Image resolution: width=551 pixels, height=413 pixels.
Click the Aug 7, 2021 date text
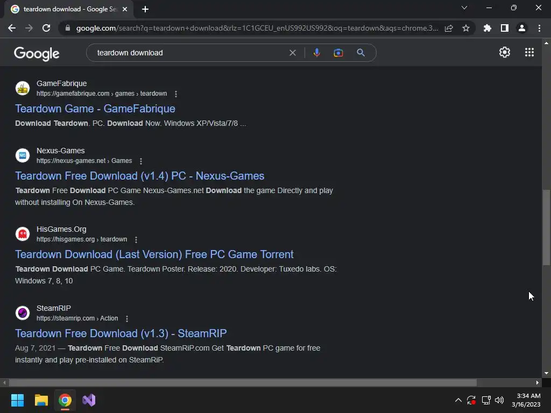pos(35,348)
